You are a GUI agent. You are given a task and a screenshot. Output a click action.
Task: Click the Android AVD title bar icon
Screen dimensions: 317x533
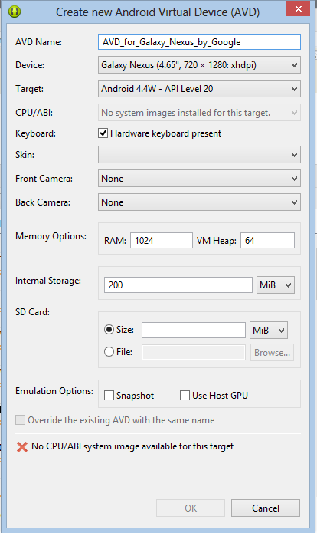[15, 12]
